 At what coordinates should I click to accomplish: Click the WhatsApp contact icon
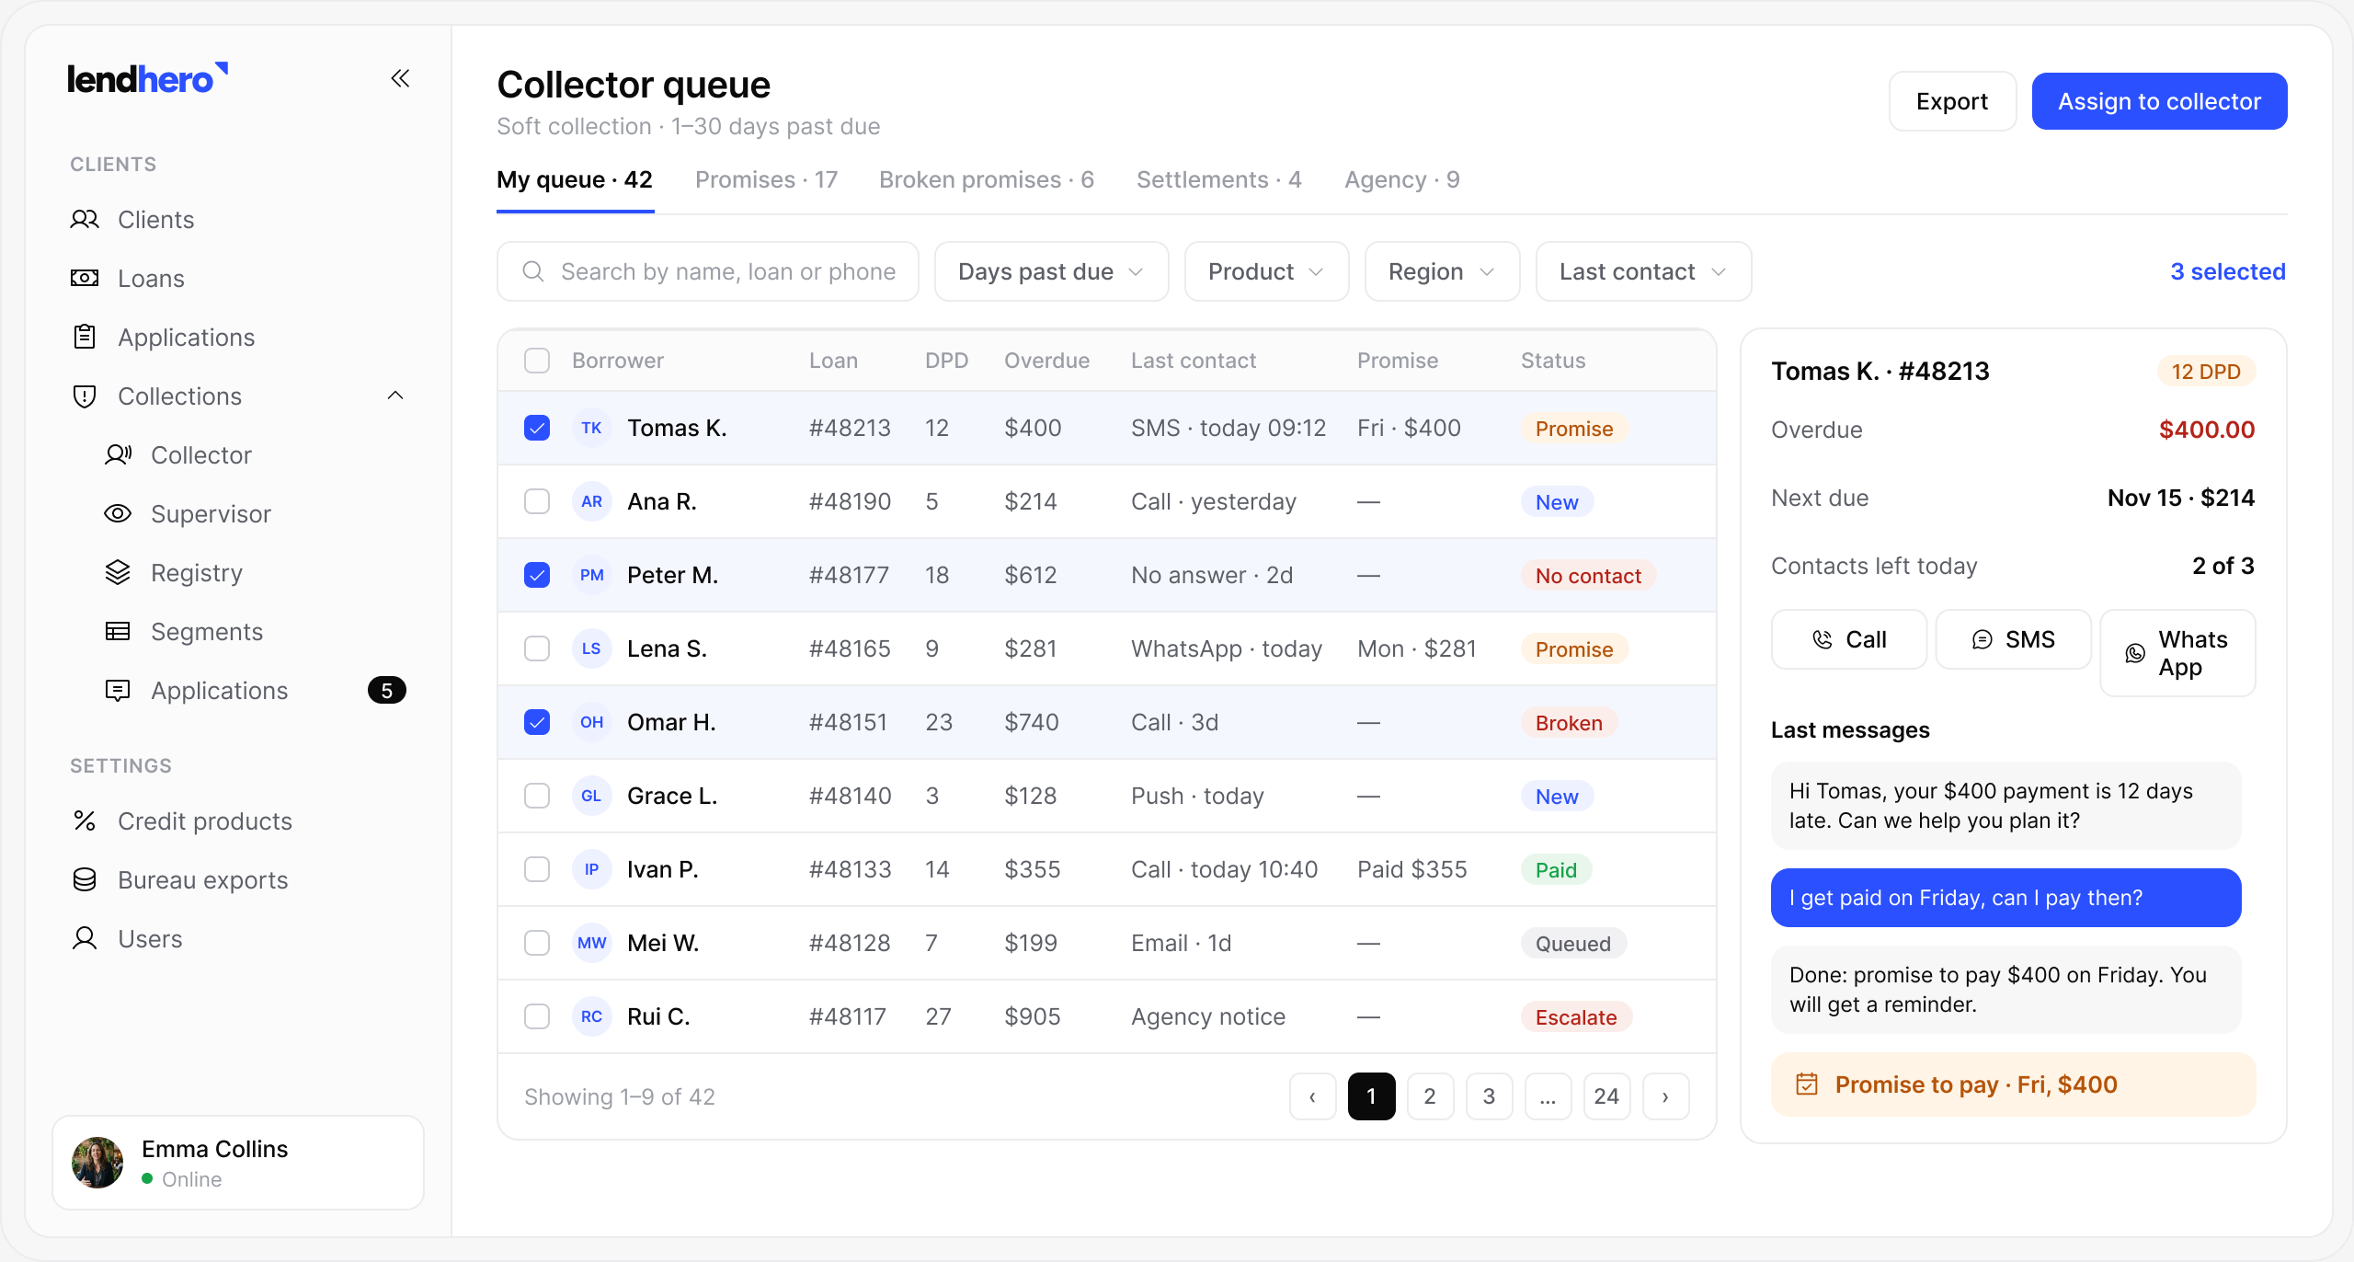pos(2135,653)
